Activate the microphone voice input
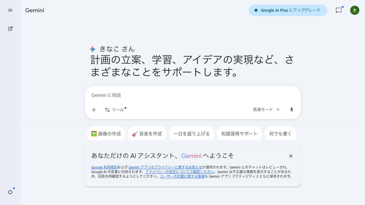Viewport: 365px width, 205px height. 291,110
